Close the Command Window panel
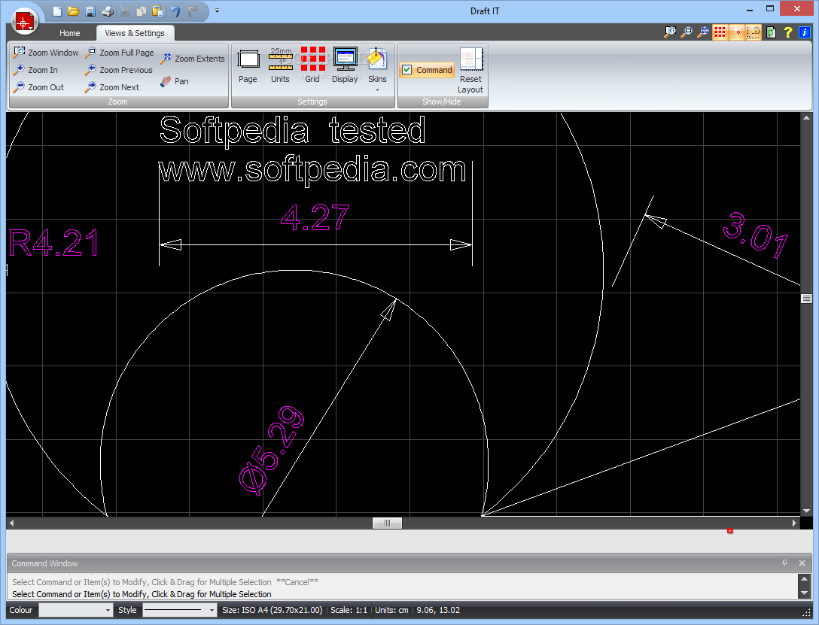 pos(802,563)
